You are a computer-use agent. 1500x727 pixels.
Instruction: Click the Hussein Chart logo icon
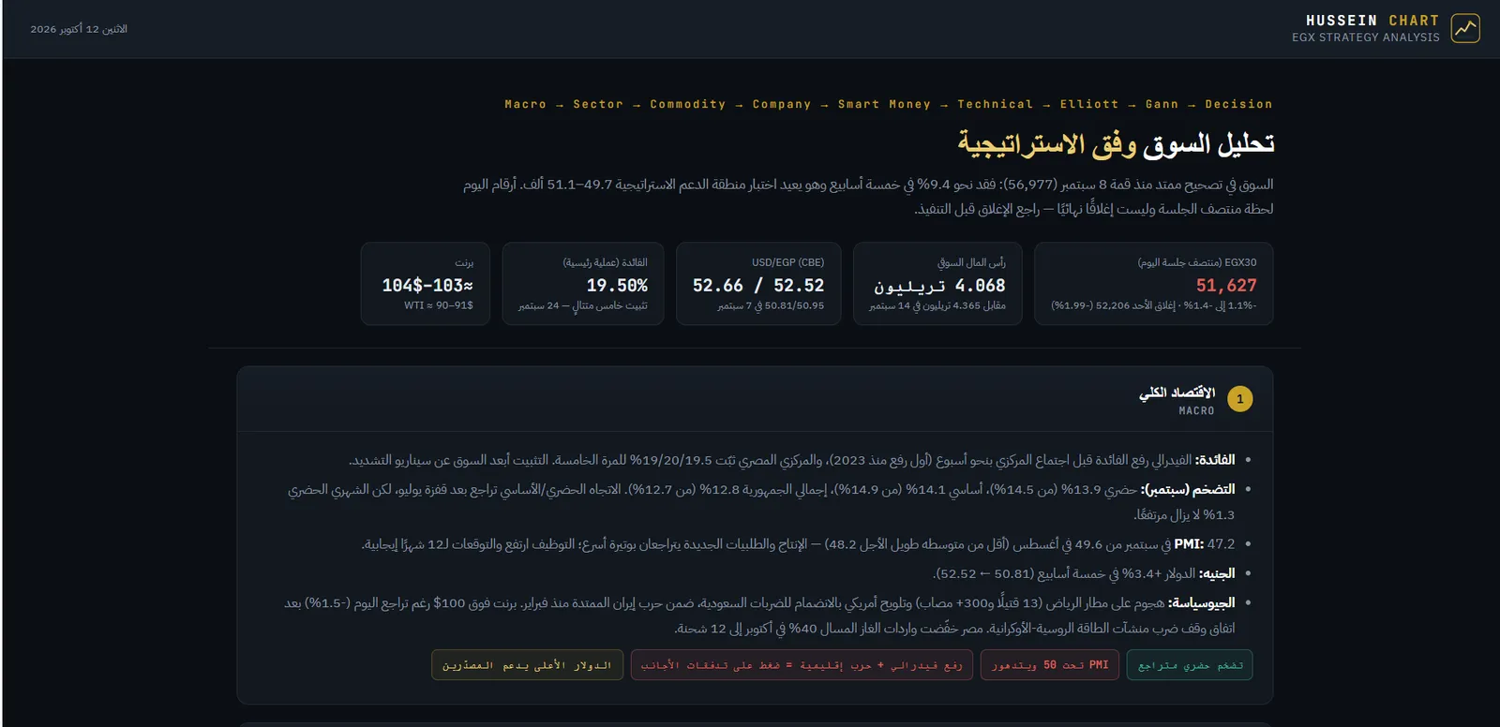tap(1465, 28)
